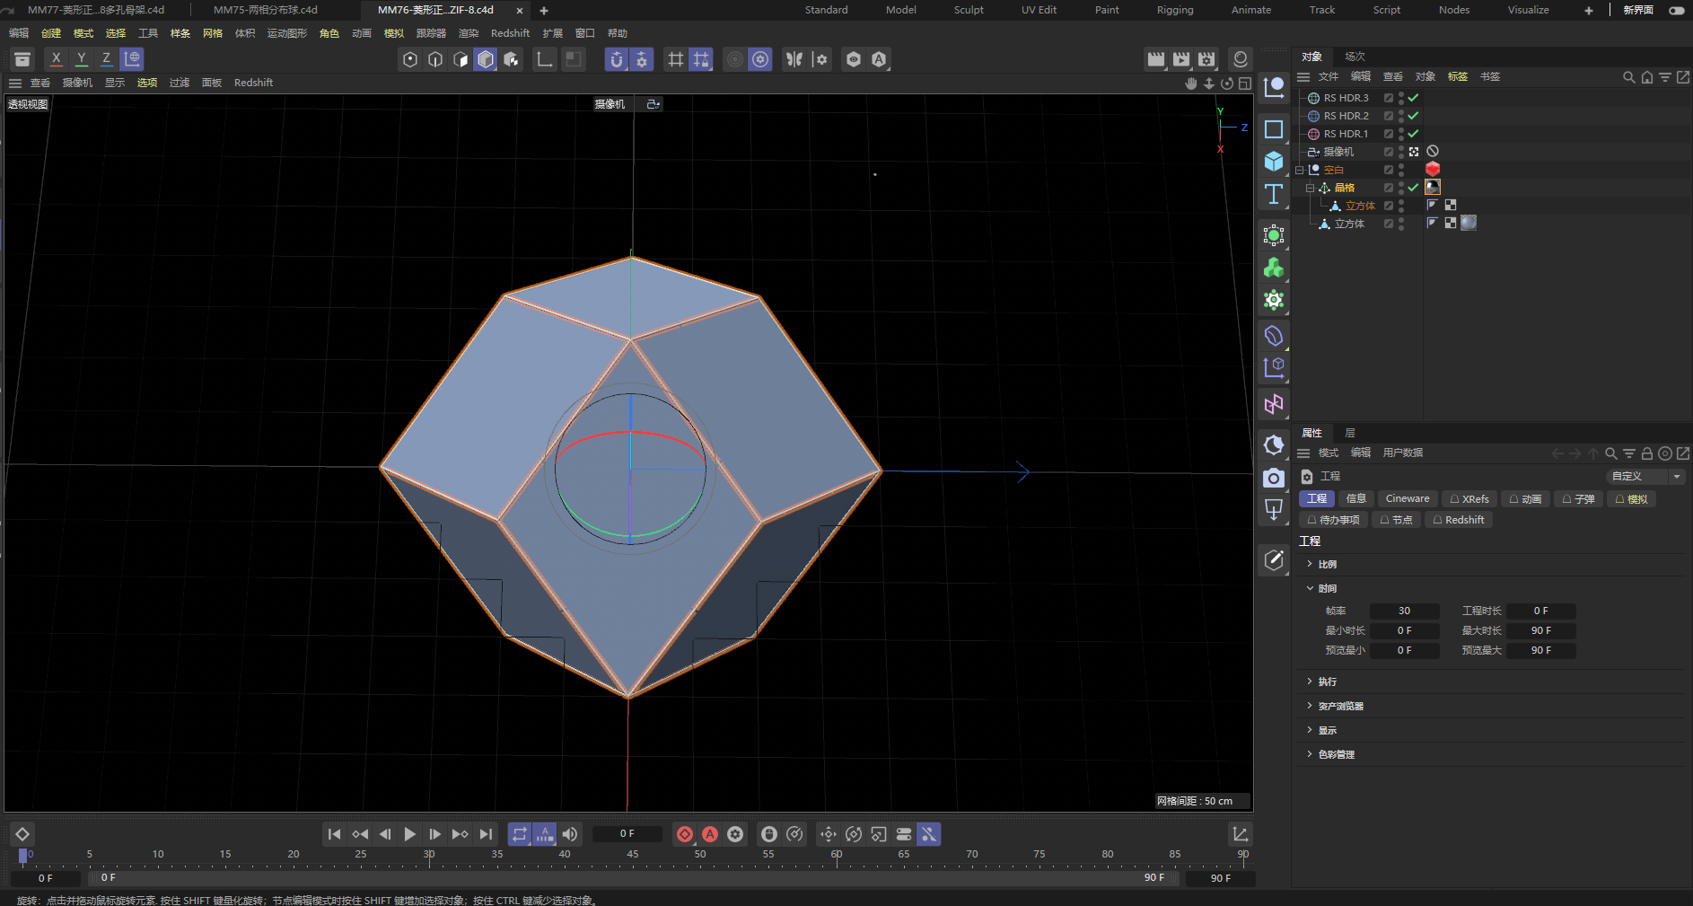Switch to the 场次 tab
Image resolution: width=1693 pixels, height=906 pixels.
pyautogui.click(x=1355, y=57)
